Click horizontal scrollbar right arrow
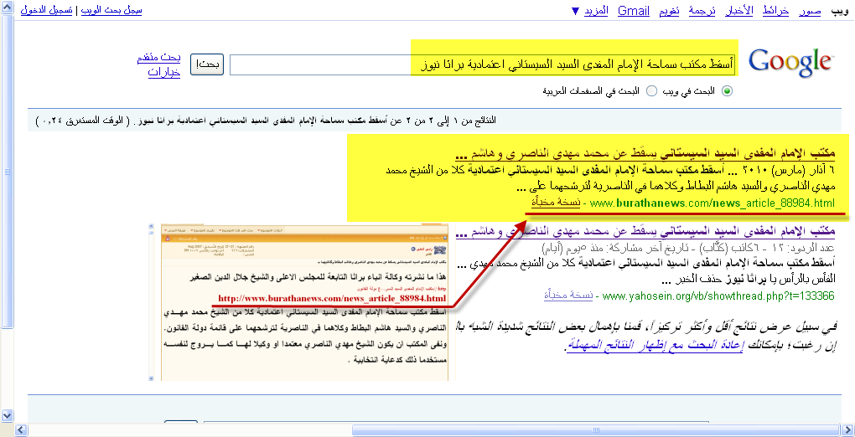 click(848, 430)
